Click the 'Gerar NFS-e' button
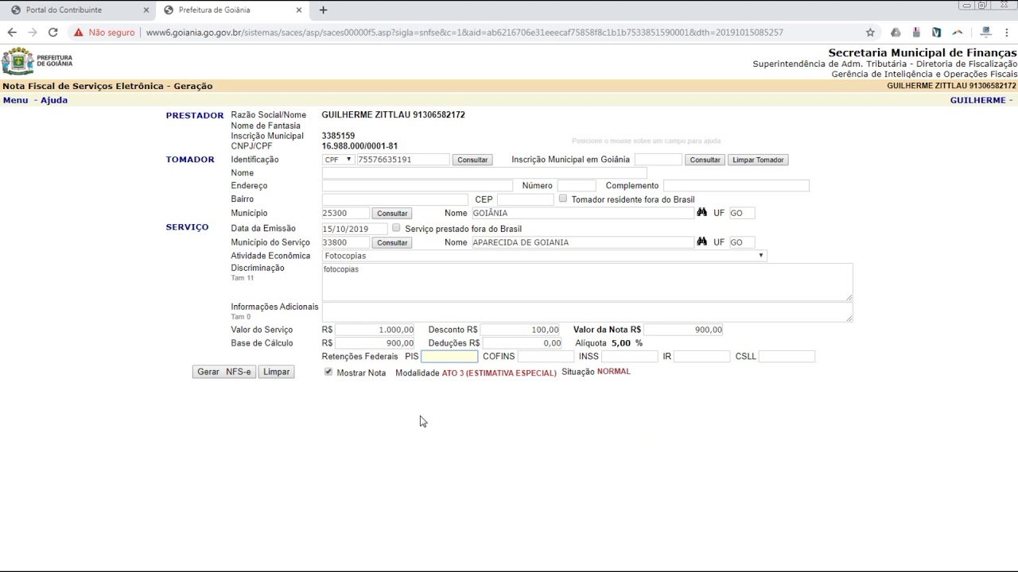Screen dimensions: 1018x572 coord(224,372)
